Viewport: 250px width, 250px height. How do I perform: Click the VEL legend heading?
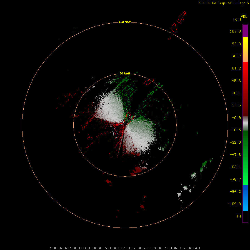[x=244, y=17]
